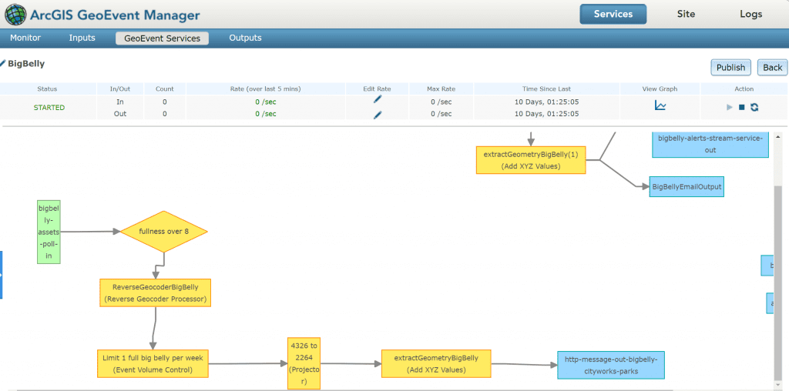Click the Edit Rate column header
789x391 pixels.
[377, 89]
